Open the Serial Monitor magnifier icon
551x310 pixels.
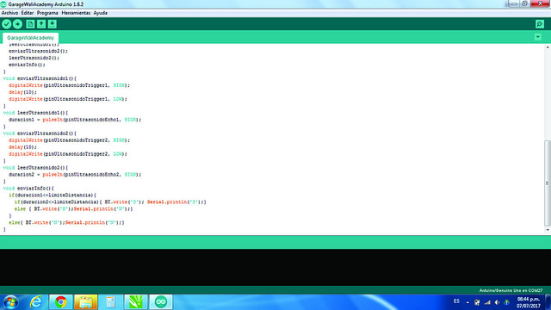point(540,24)
